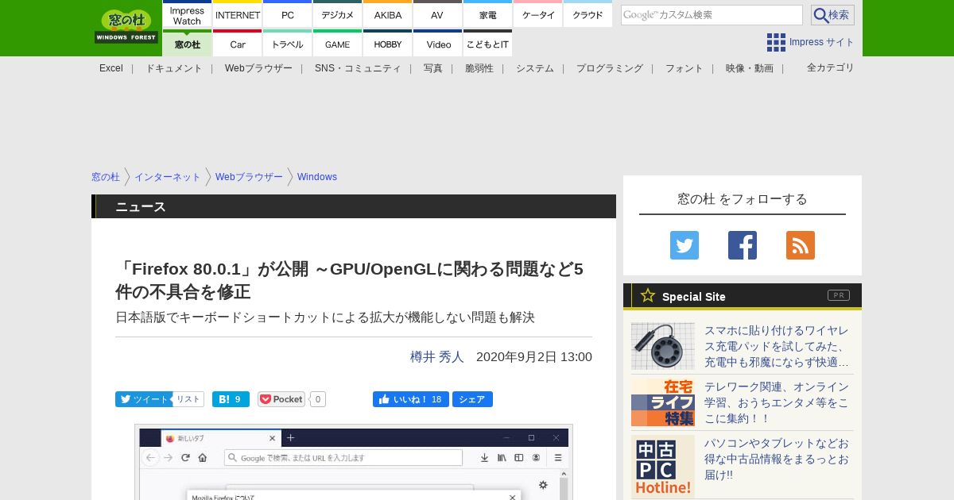Go to the トラベル tab
Image resolution: width=954 pixels, height=500 pixels.
point(288,44)
